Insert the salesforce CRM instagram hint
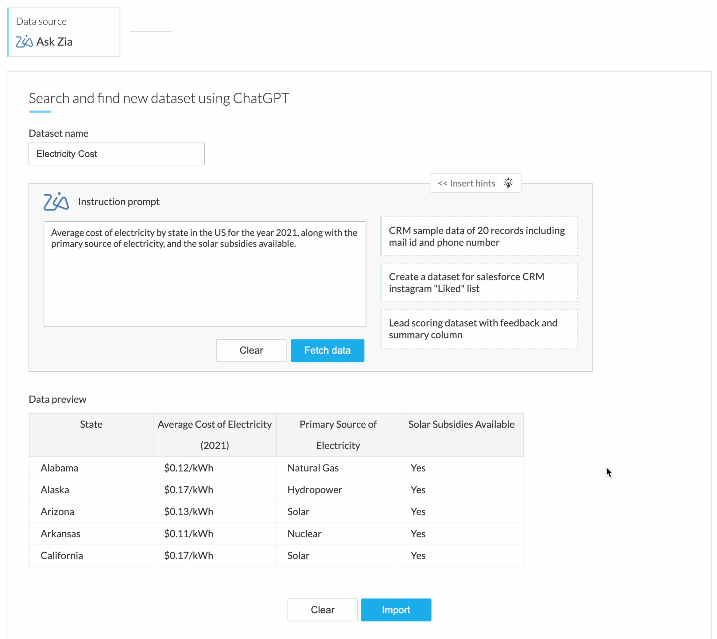 point(479,283)
